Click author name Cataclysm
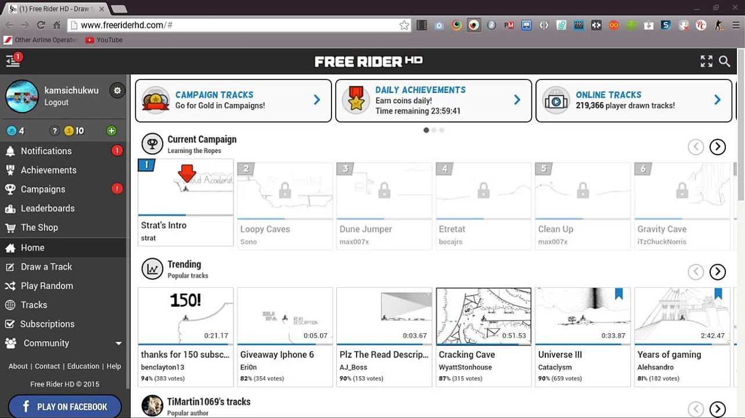This screenshot has height=418, width=745. click(x=555, y=367)
